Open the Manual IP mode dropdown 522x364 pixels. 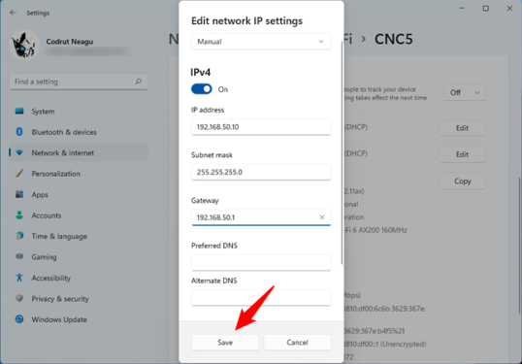click(261, 42)
